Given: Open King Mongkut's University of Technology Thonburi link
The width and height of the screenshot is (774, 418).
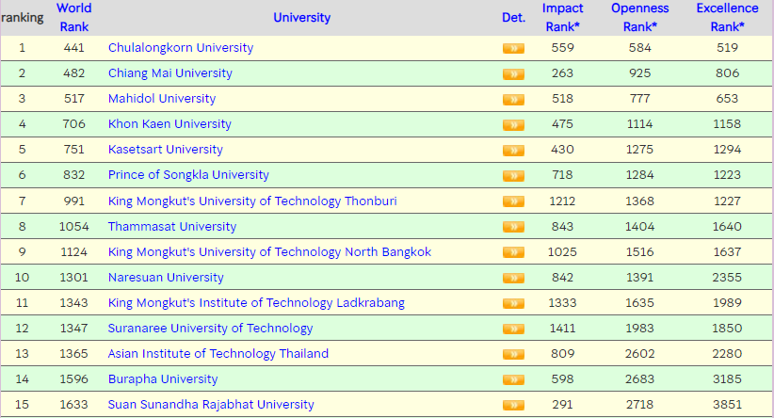Looking at the screenshot, I should click(252, 201).
